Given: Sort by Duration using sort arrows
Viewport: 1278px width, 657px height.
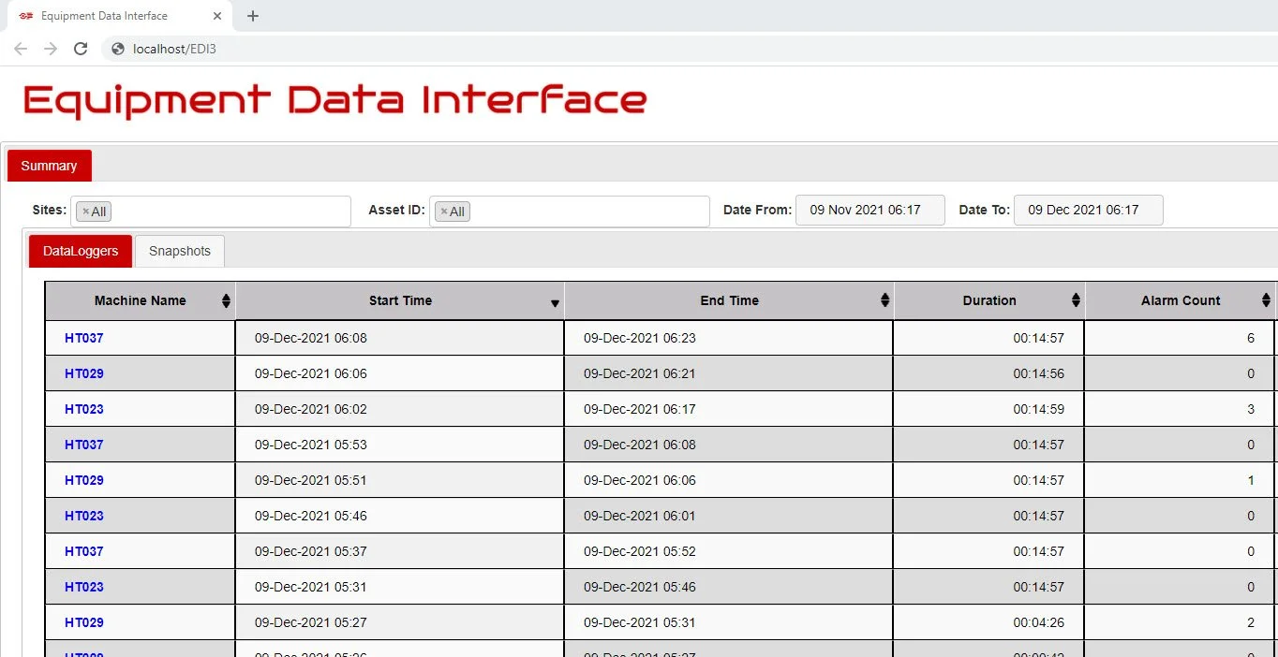Looking at the screenshot, I should tap(1076, 300).
